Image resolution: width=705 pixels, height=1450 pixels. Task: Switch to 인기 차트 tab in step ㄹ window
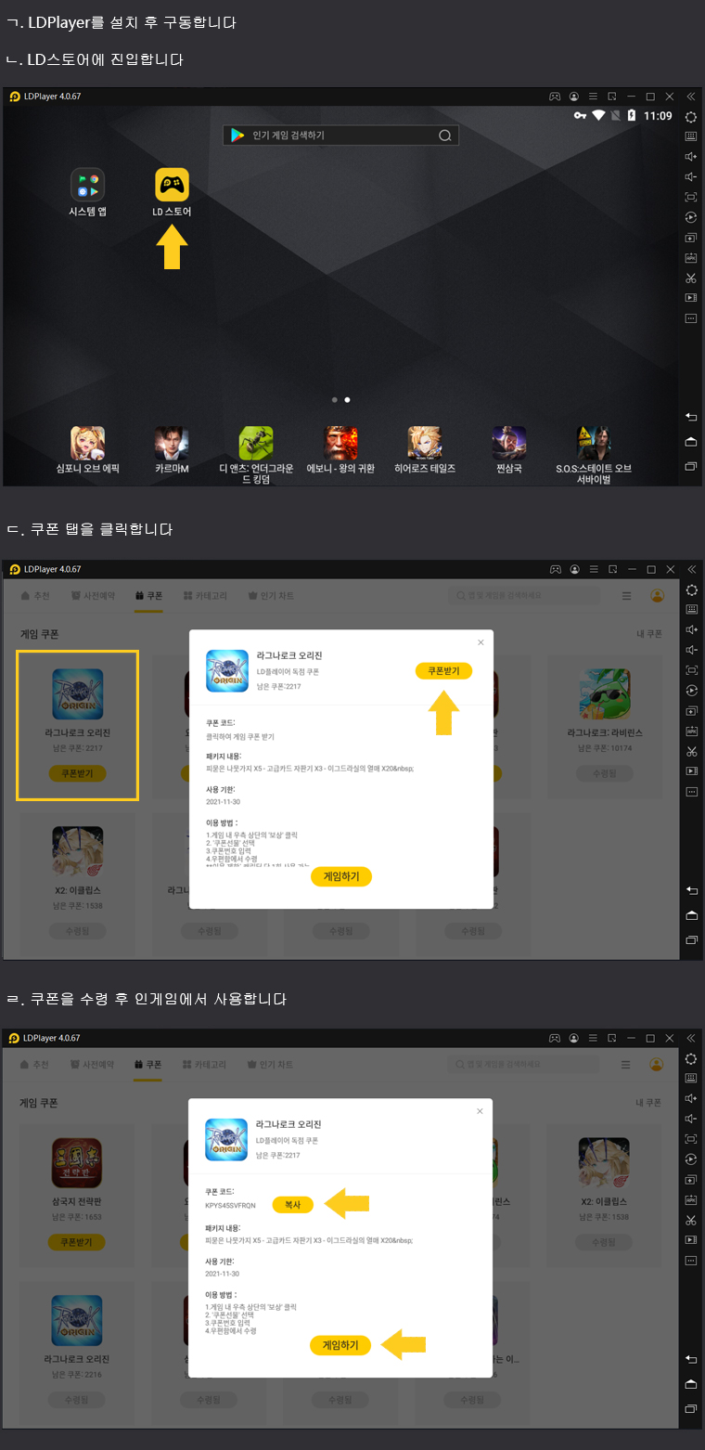tap(268, 1065)
